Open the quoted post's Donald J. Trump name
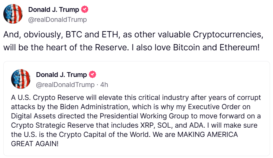273x158 pixels. click(x=61, y=75)
